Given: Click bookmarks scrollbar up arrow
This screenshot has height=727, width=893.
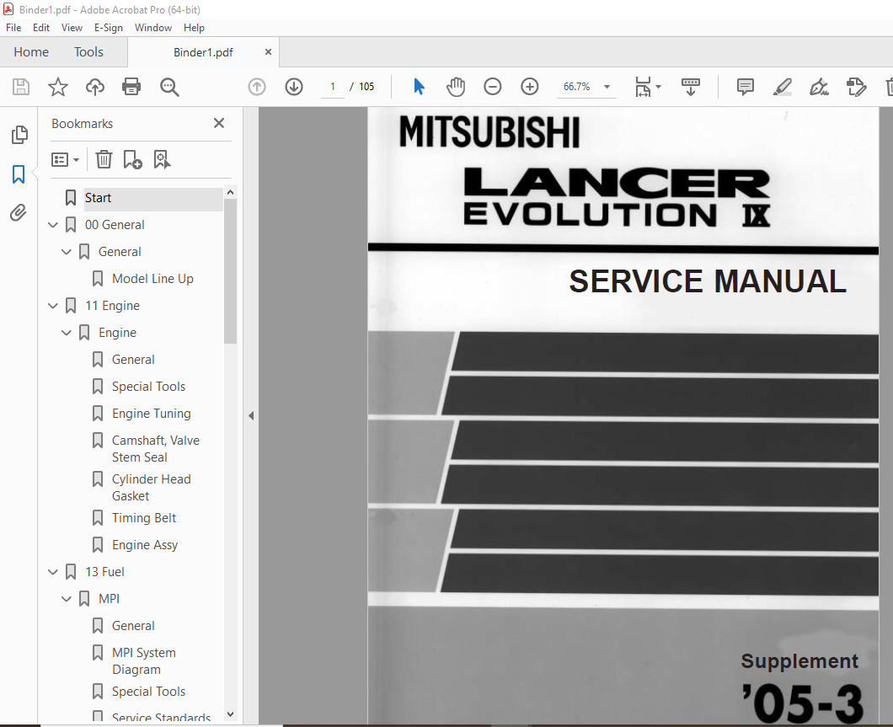Looking at the screenshot, I should pyautogui.click(x=230, y=192).
